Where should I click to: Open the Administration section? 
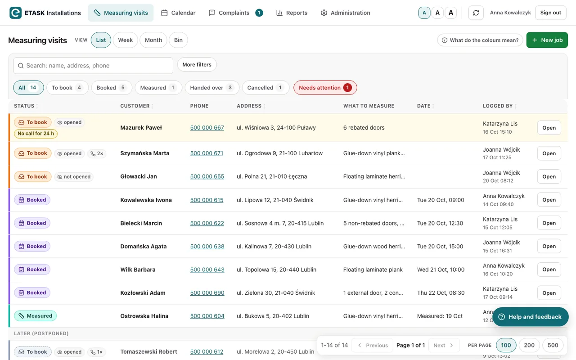point(346,13)
